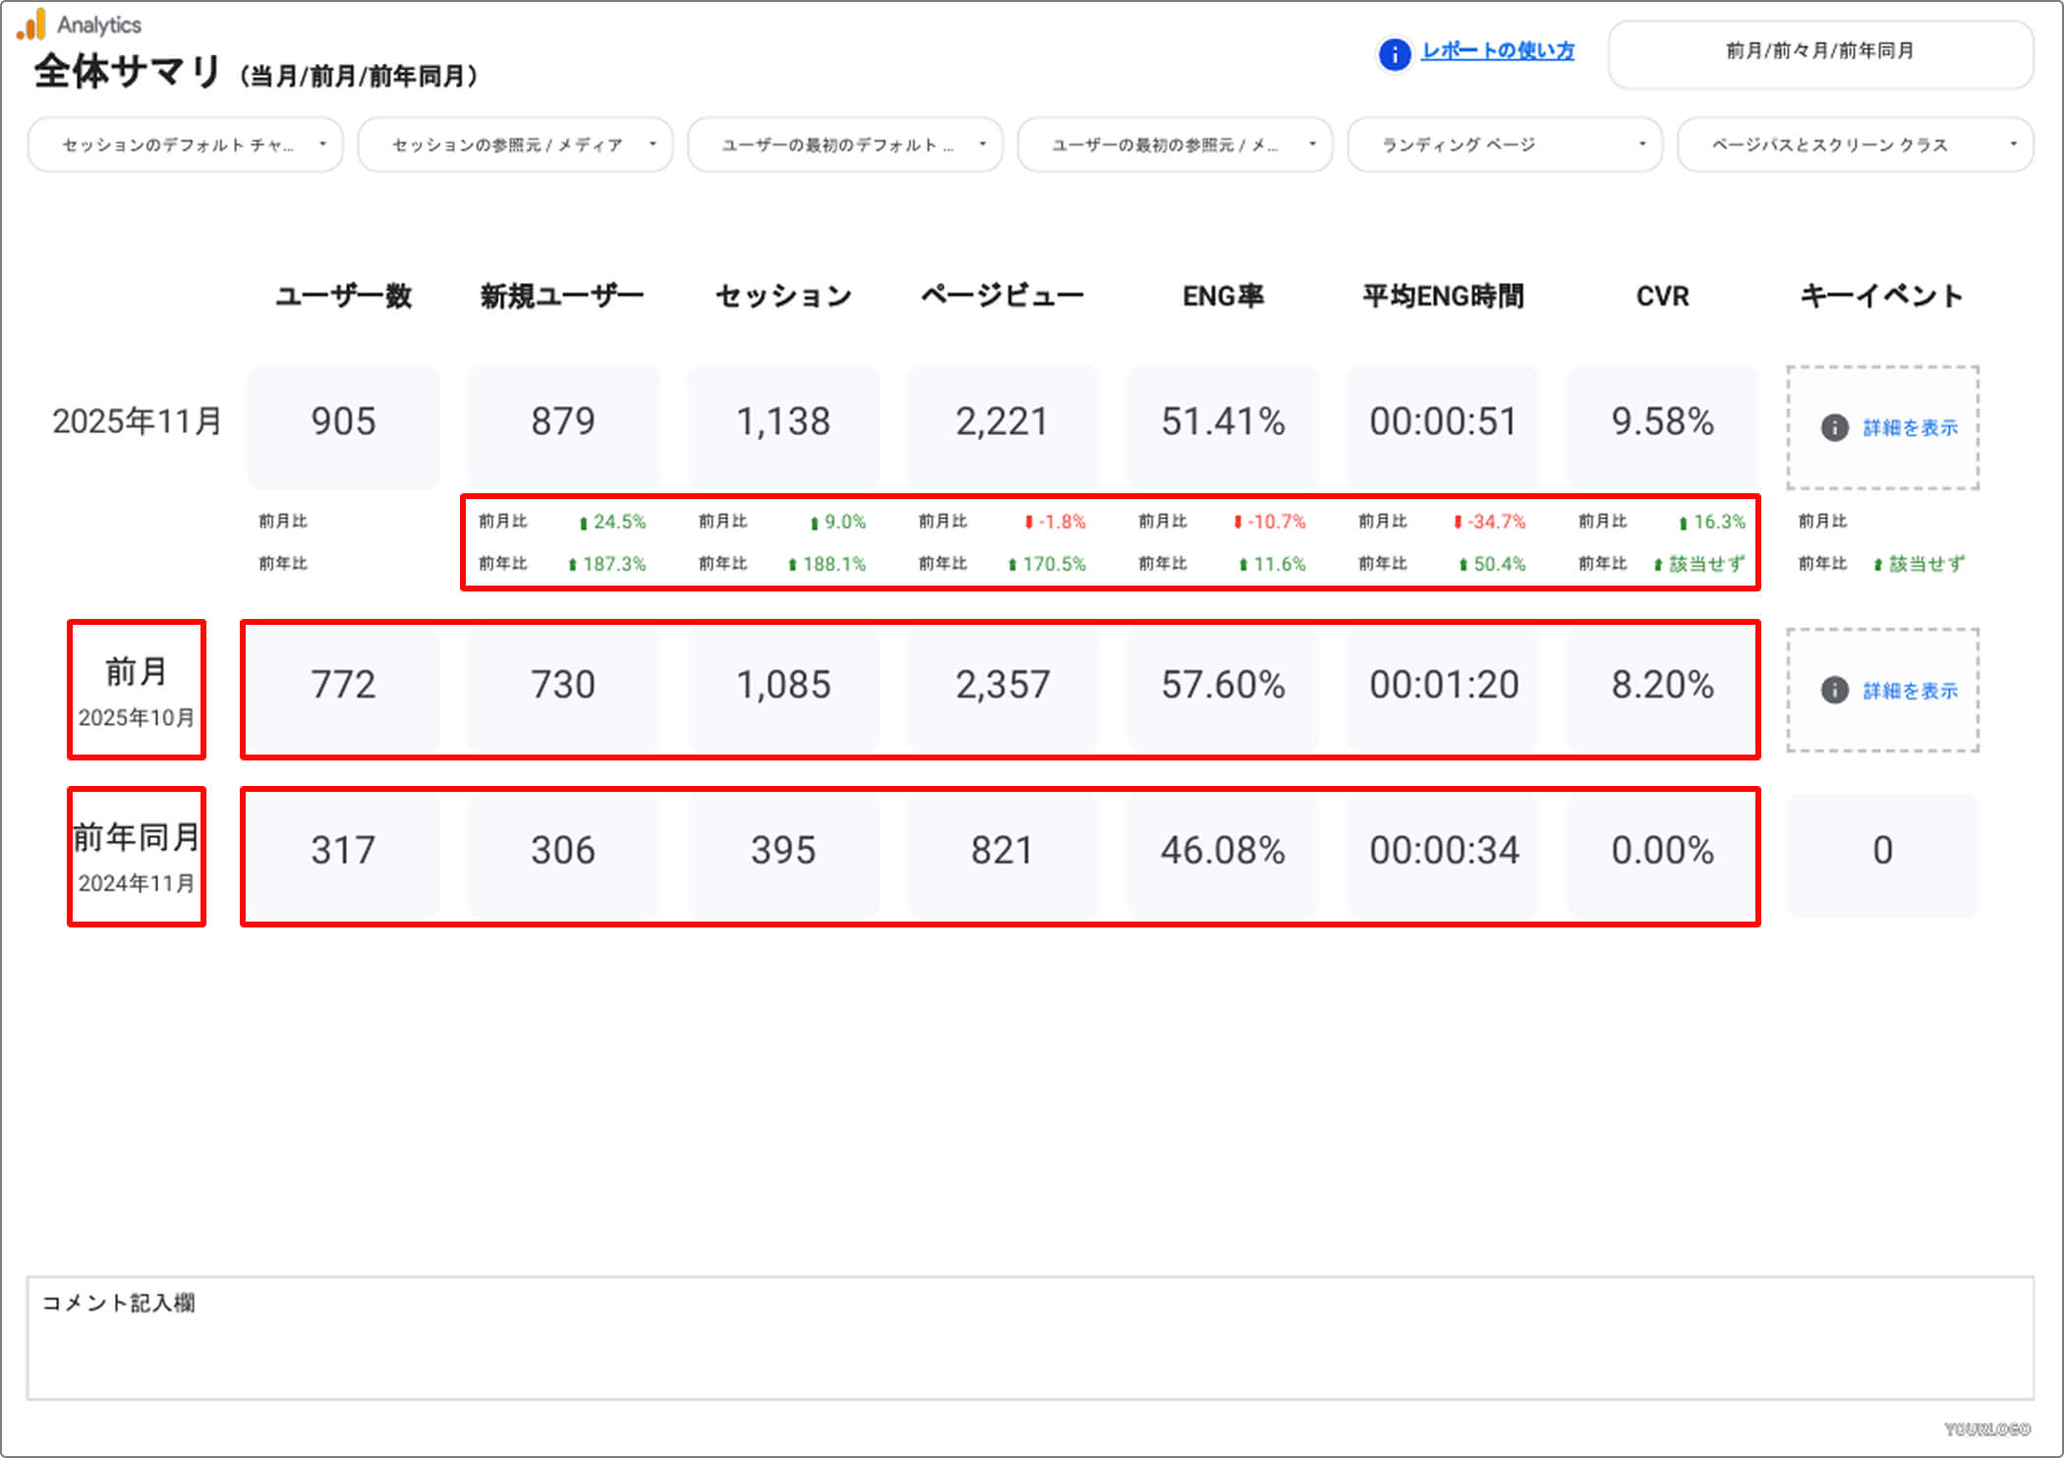Click the green arrow beside 187.3% 前年比

click(x=572, y=565)
